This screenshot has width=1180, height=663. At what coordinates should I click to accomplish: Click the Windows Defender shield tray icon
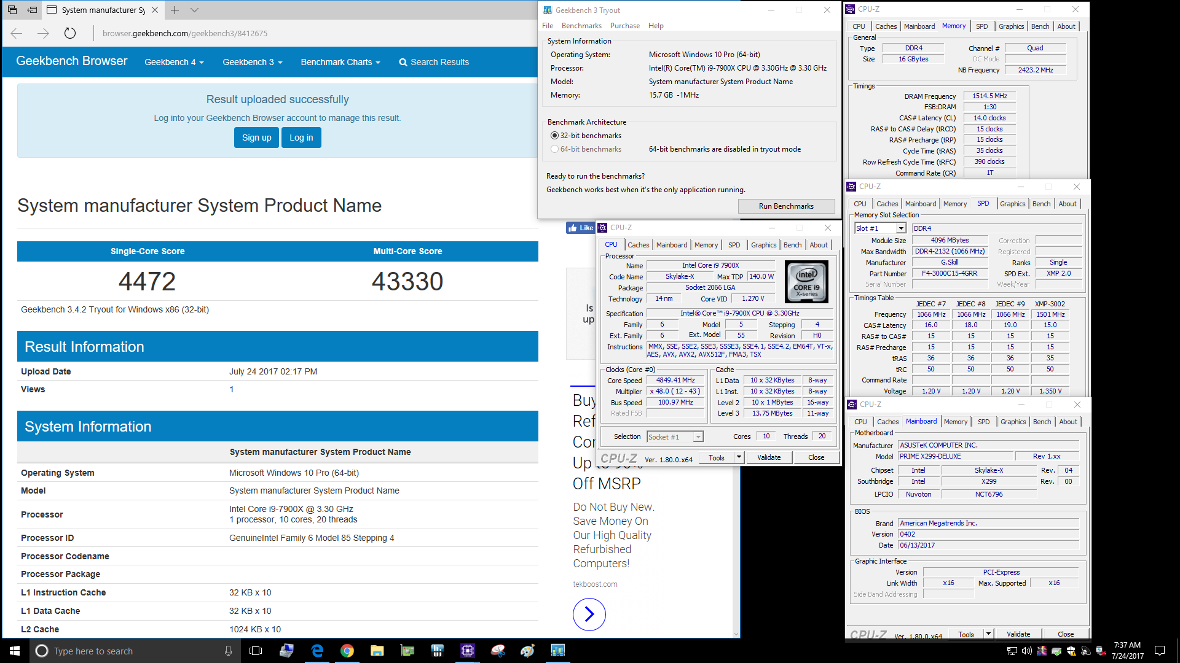(x=1071, y=651)
